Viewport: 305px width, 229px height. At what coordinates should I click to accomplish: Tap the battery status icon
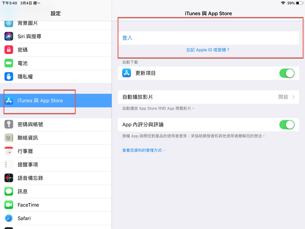pos(299,3)
